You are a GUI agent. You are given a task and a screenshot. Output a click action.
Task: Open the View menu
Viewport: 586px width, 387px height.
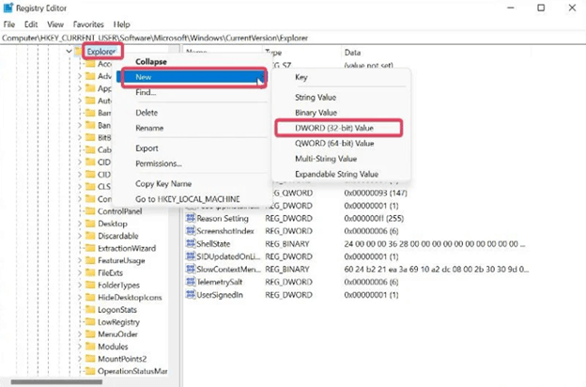pyautogui.click(x=55, y=24)
